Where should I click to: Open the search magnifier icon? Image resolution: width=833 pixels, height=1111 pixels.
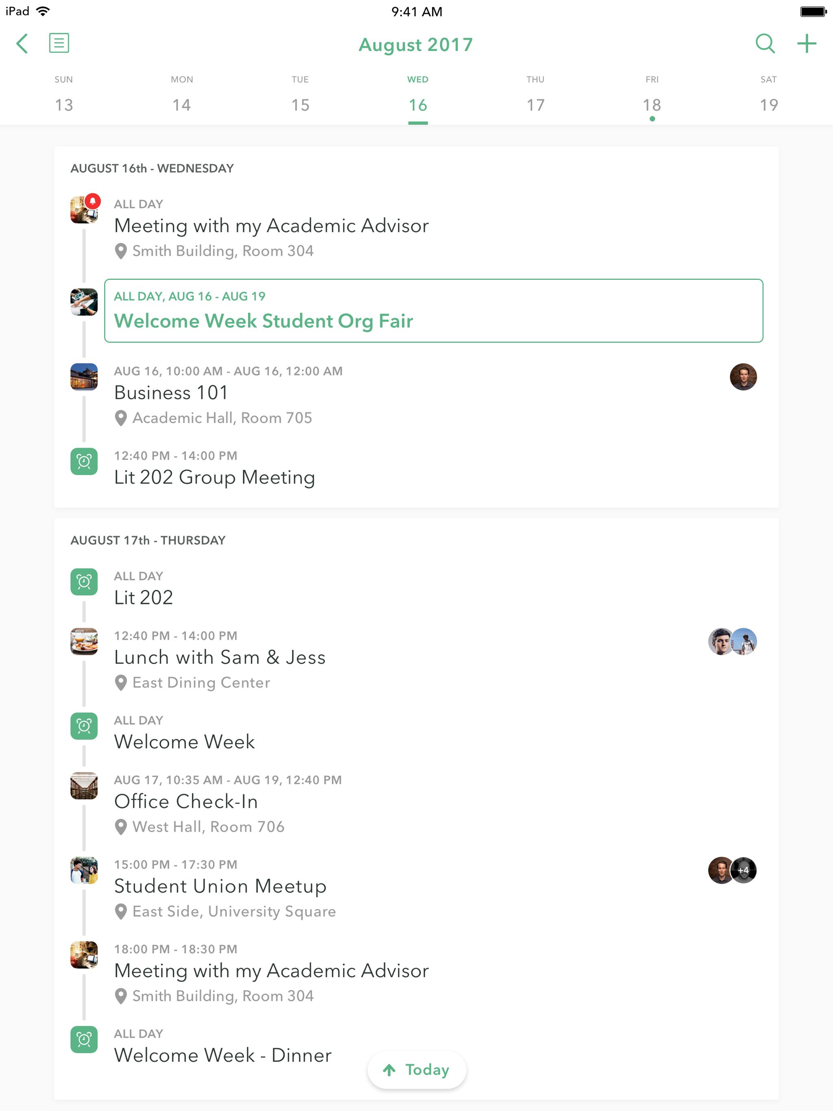[764, 44]
